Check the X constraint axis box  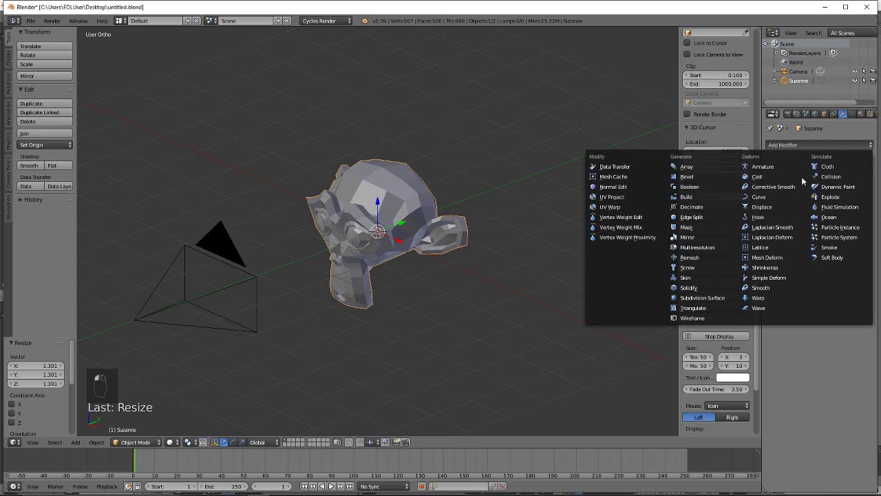click(x=11, y=404)
